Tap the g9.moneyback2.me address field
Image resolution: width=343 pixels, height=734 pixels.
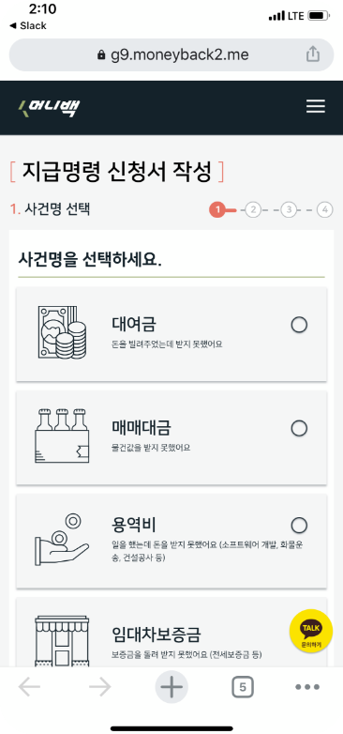pos(171,54)
